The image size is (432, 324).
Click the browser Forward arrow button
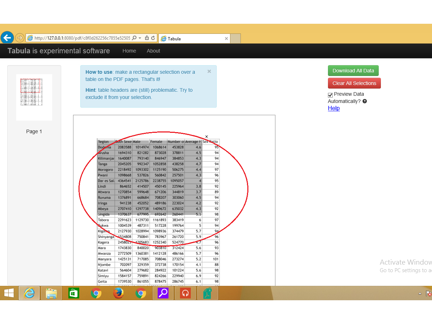[x=20, y=38]
